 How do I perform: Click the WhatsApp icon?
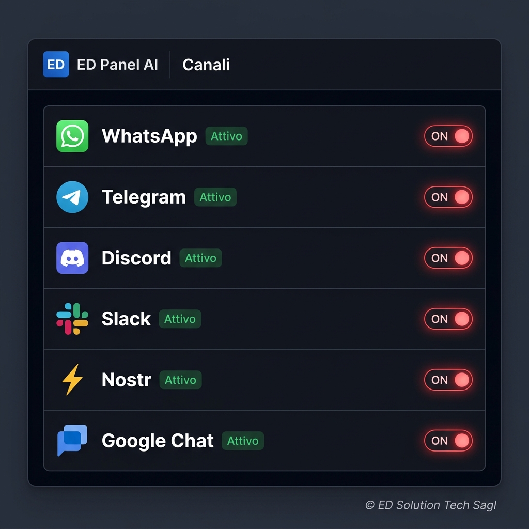(72, 136)
